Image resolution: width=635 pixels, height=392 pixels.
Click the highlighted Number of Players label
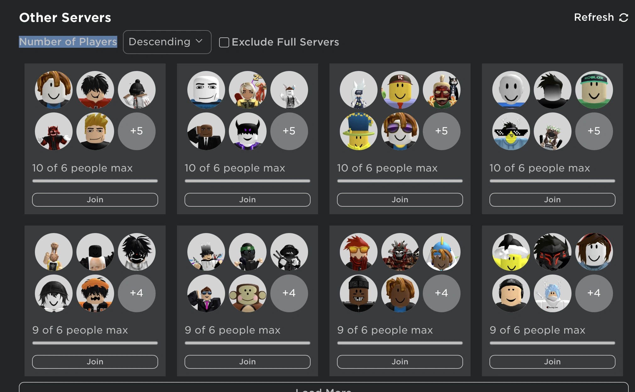point(68,41)
